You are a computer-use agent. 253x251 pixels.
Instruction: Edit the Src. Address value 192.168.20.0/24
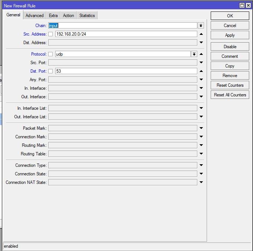coord(126,34)
